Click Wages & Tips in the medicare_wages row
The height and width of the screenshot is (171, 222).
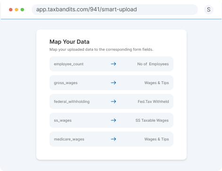156,139
